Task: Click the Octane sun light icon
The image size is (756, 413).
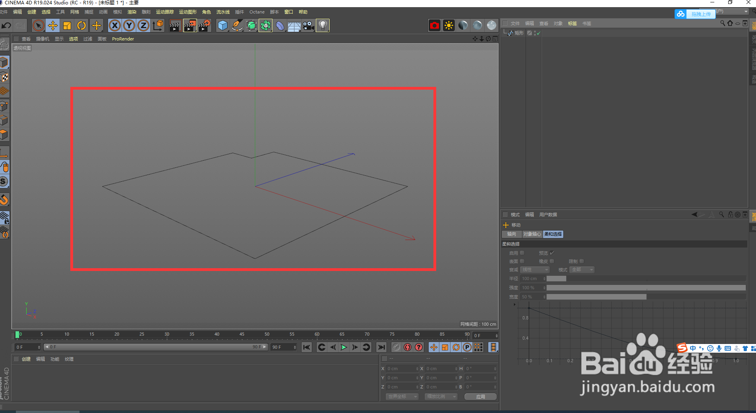Action: pyautogui.click(x=449, y=25)
